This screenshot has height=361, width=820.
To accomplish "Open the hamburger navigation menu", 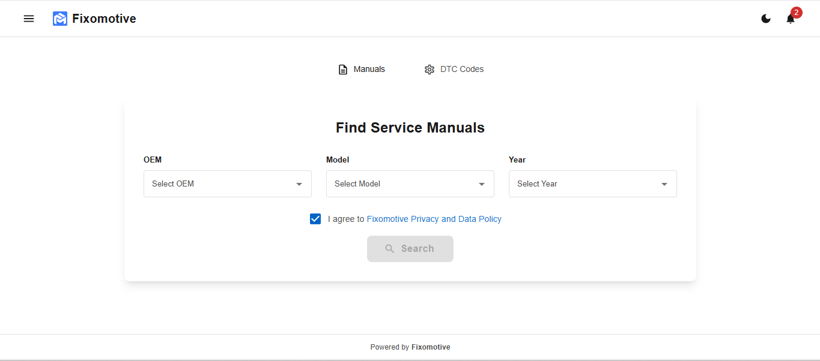I will pyautogui.click(x=28, y=19).
